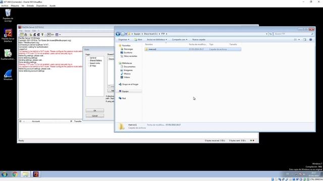This screenshot has height=181, width=323.
Task: Click the volume icon in system tray
Action: [x=304, y=174]
